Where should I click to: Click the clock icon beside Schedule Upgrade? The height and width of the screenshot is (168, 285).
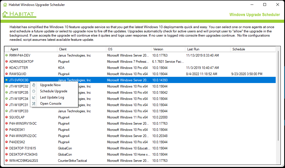tap(34, 91)
